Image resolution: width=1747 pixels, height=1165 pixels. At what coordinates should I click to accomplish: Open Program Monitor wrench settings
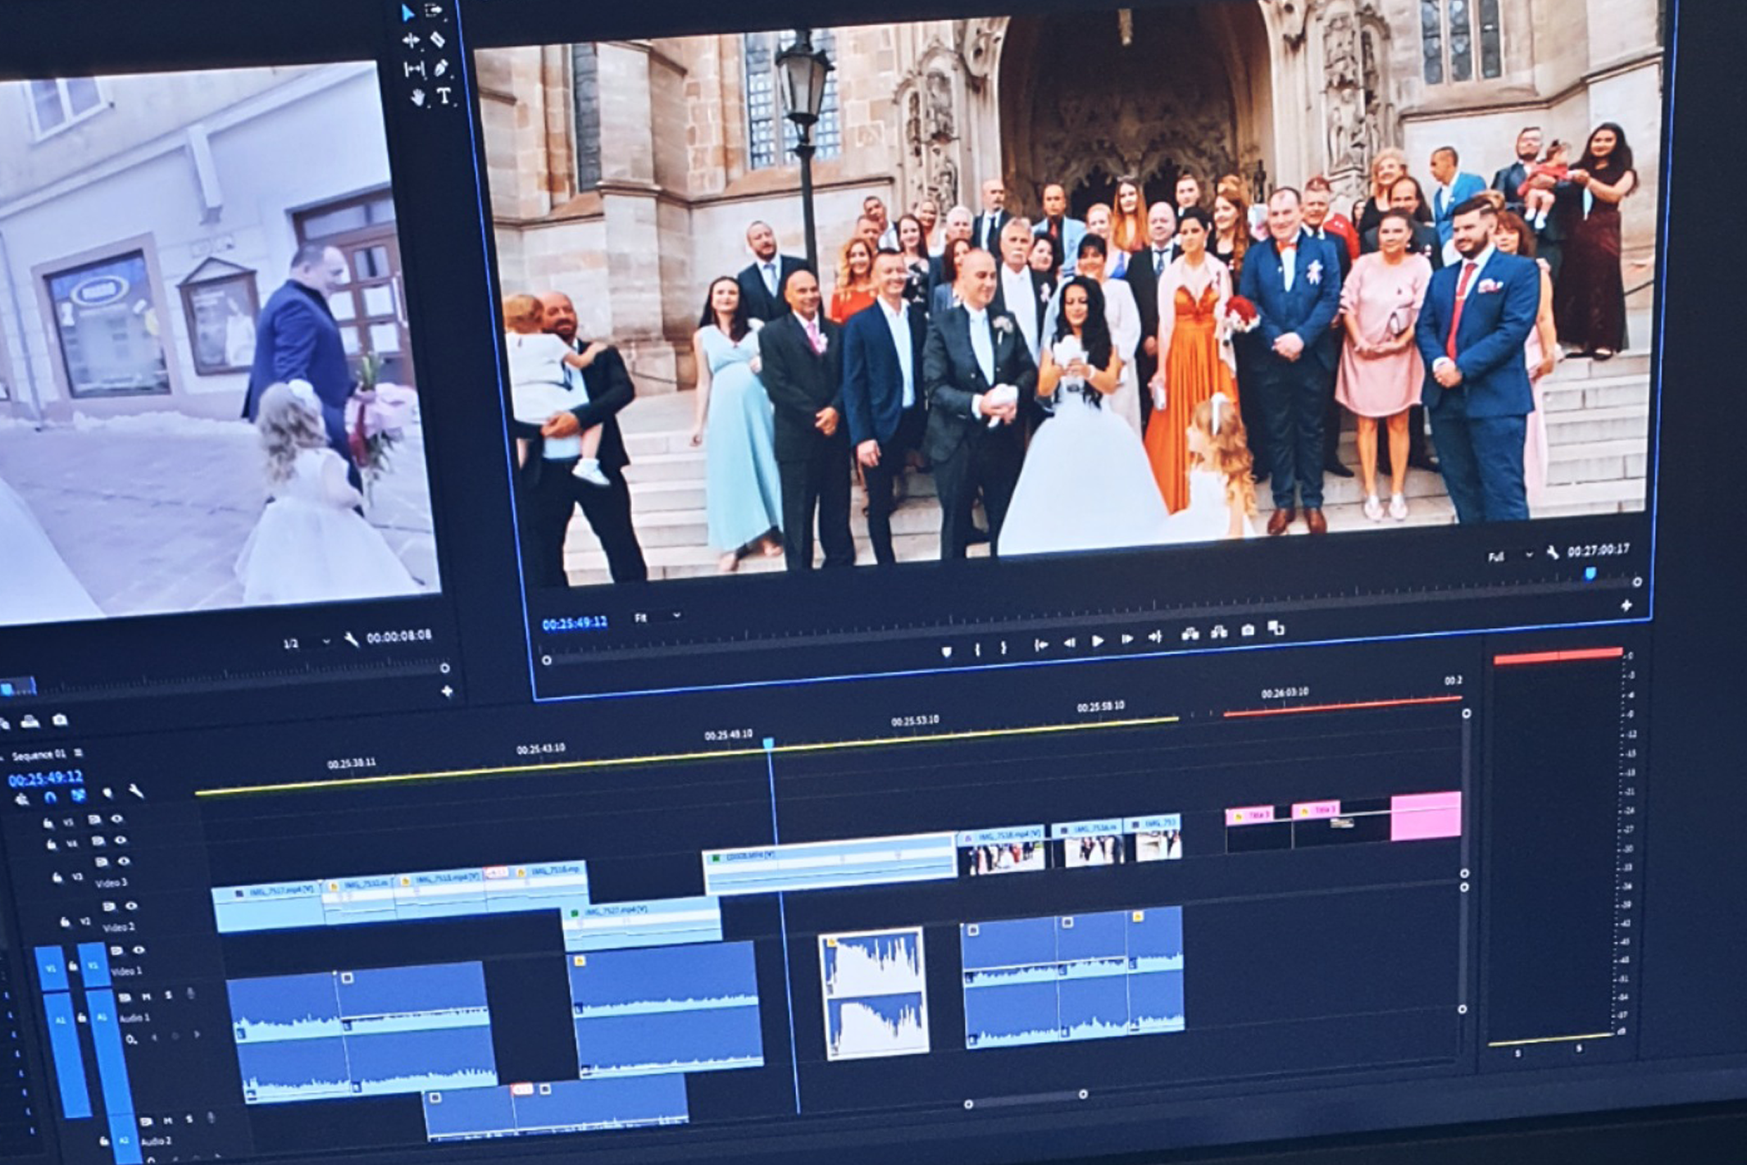[x=1553, y=553]
